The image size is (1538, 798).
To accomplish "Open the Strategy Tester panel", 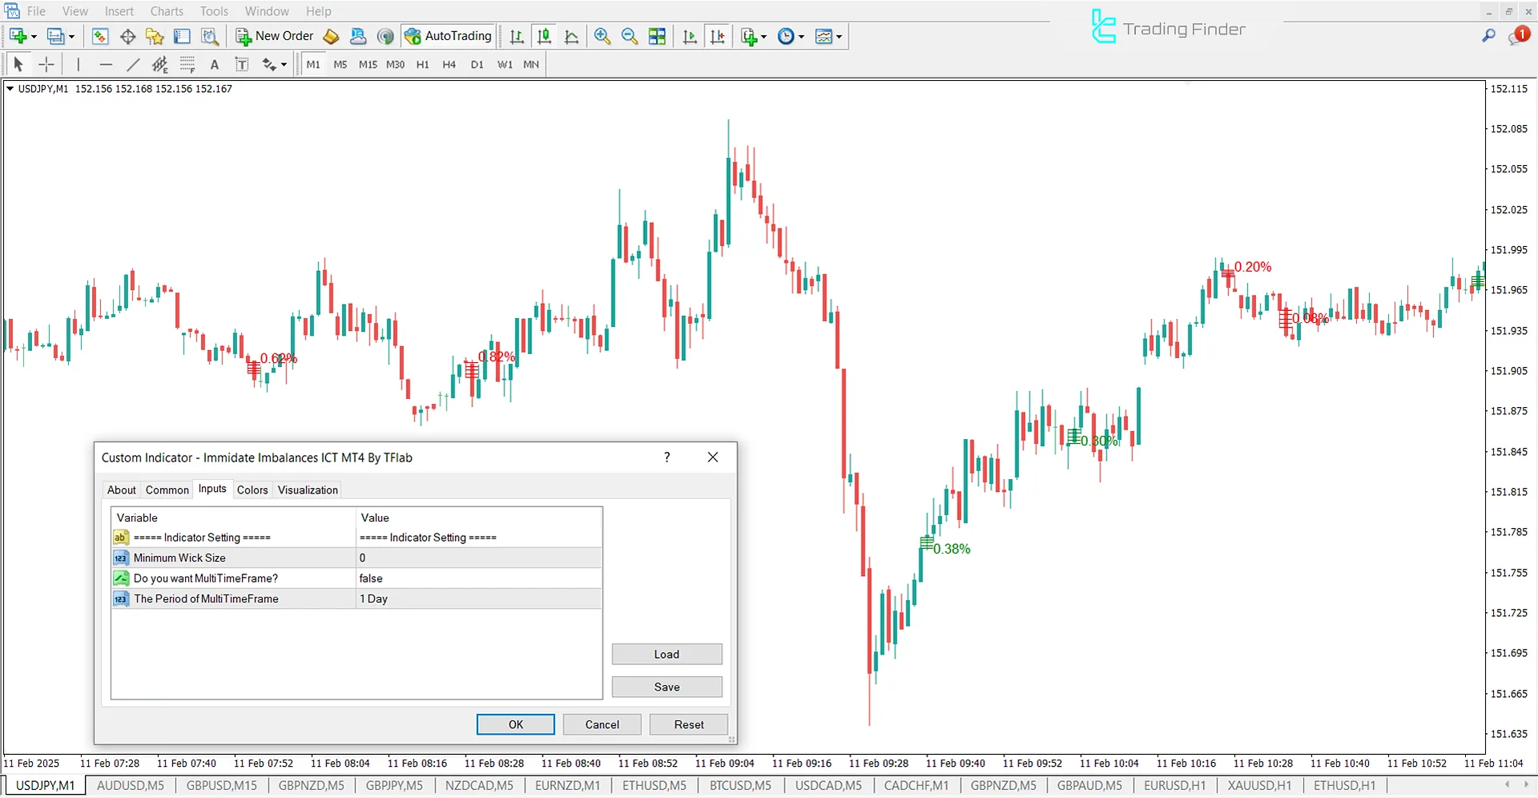I will [210, 36].
